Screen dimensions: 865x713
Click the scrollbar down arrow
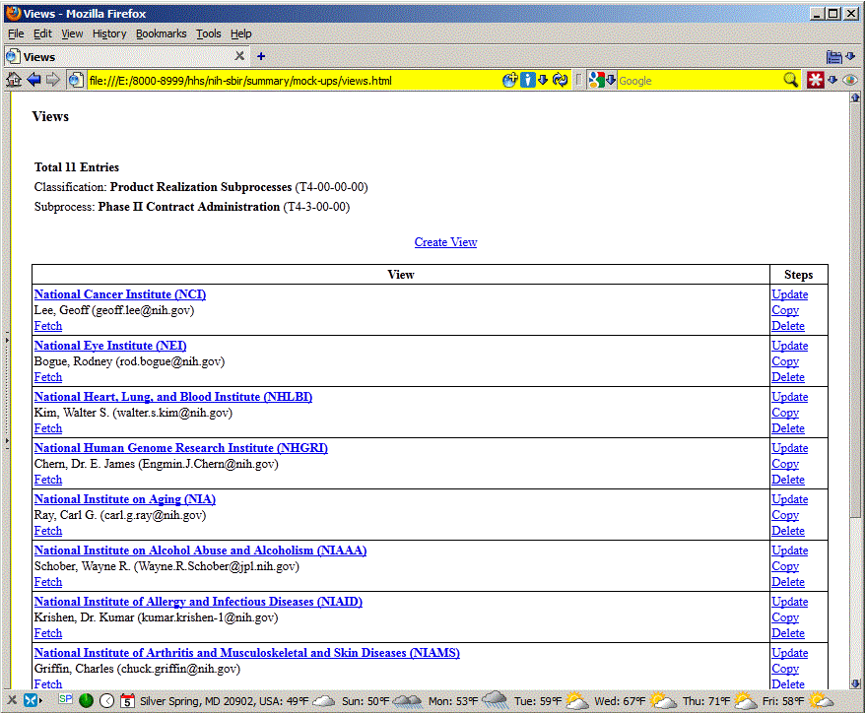tap(855, 683)
